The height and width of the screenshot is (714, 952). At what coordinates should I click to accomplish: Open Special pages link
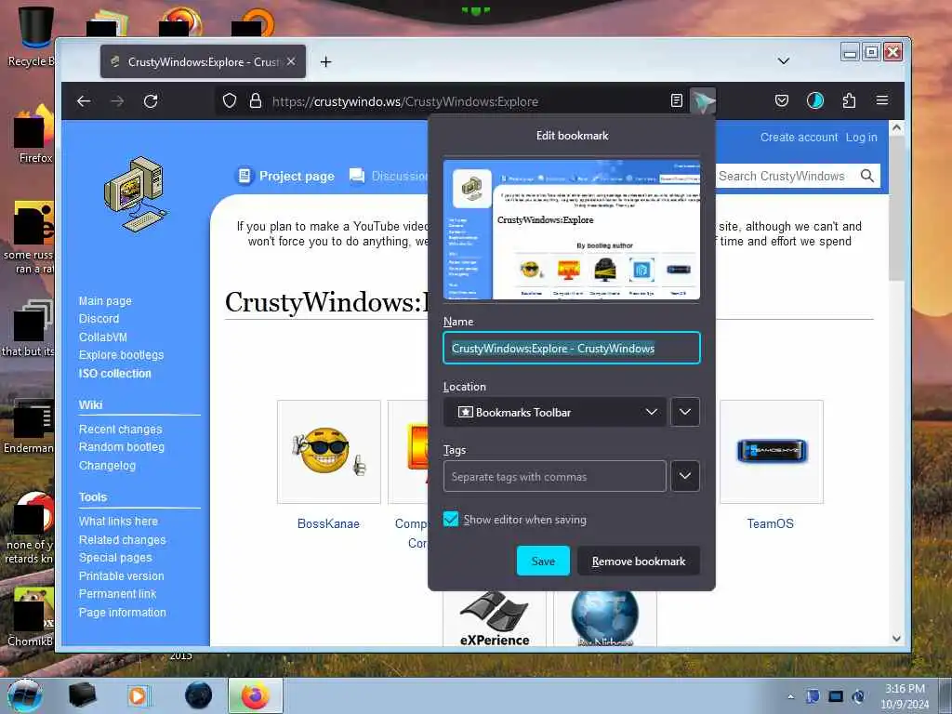pos(115,558)
